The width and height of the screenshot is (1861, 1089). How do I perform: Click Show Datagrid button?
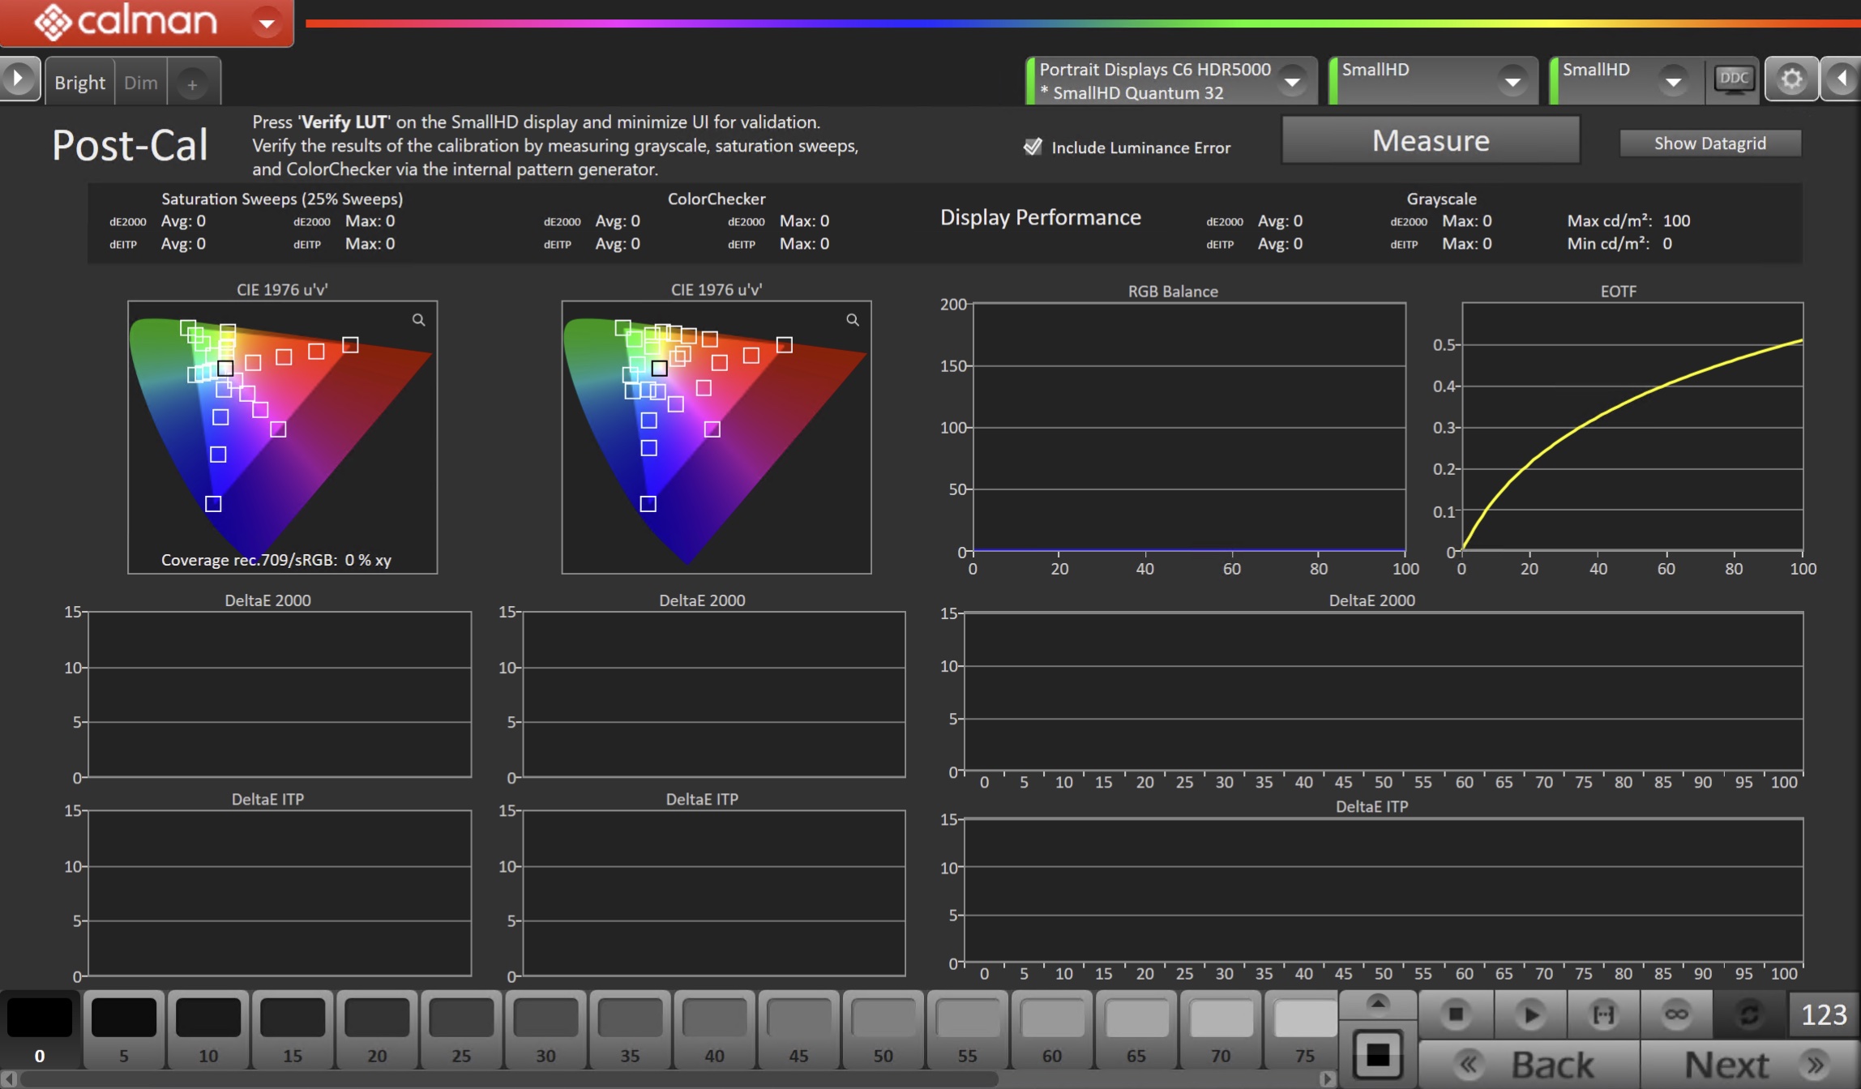pos(1709,143)
